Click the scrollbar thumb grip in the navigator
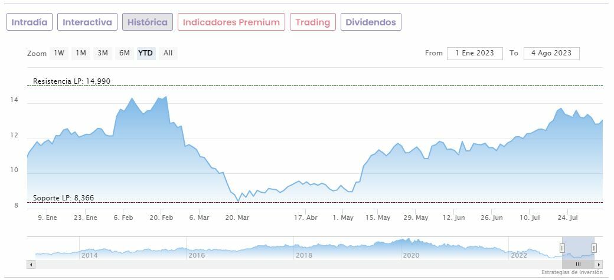Screen dimensions: 614x280 578,264
